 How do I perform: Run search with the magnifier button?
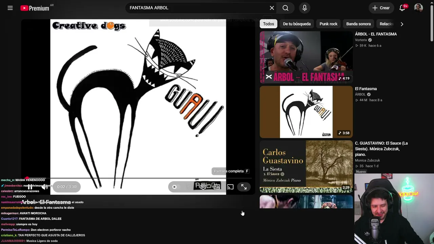coord(285,8)
